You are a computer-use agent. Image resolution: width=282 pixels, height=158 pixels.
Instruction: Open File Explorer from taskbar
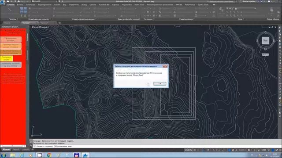[x=13, y=155]
